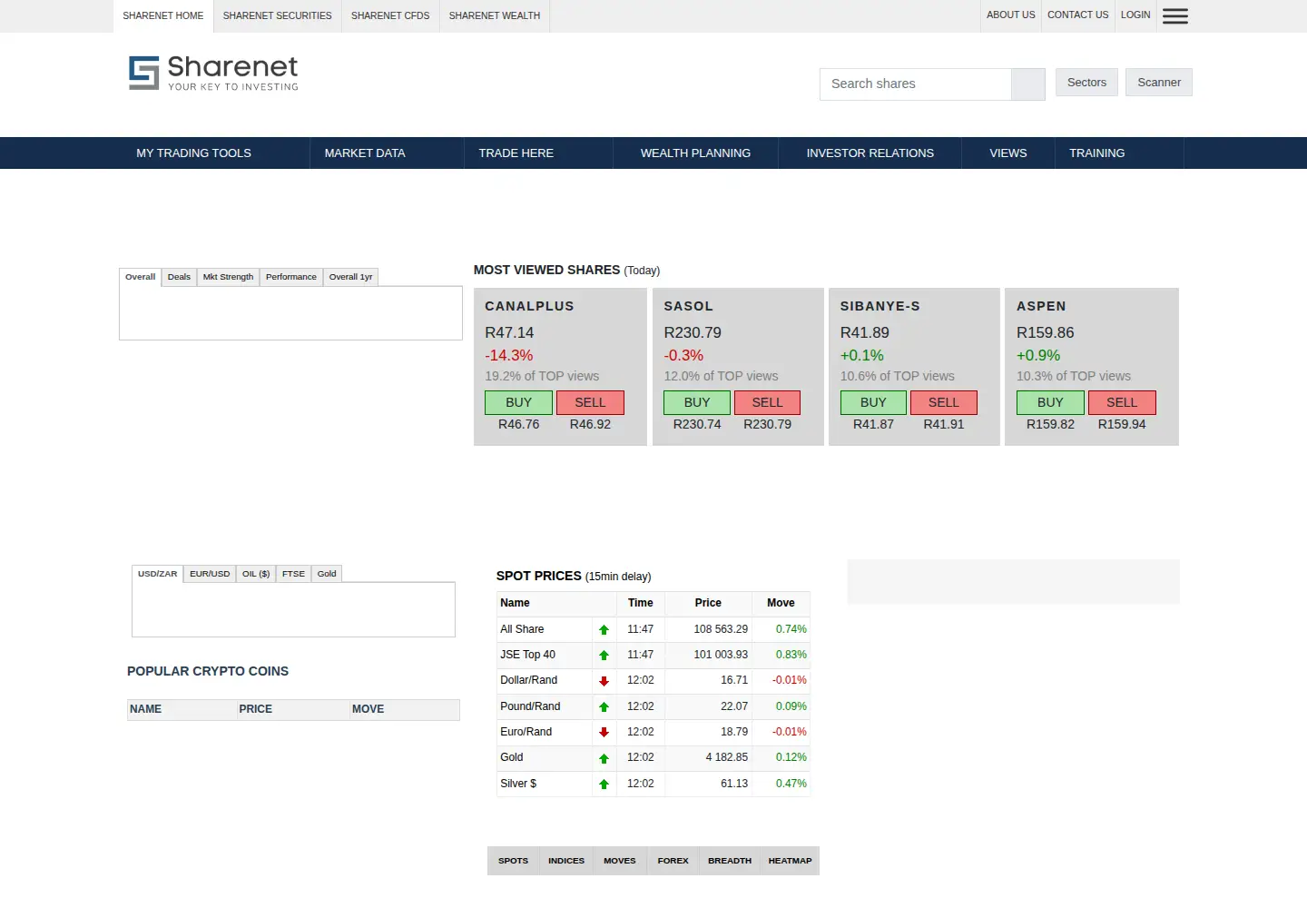Click the green up arrow for JSE Top 40
This screenshot has width=1307, height=908.
point(604,655)
